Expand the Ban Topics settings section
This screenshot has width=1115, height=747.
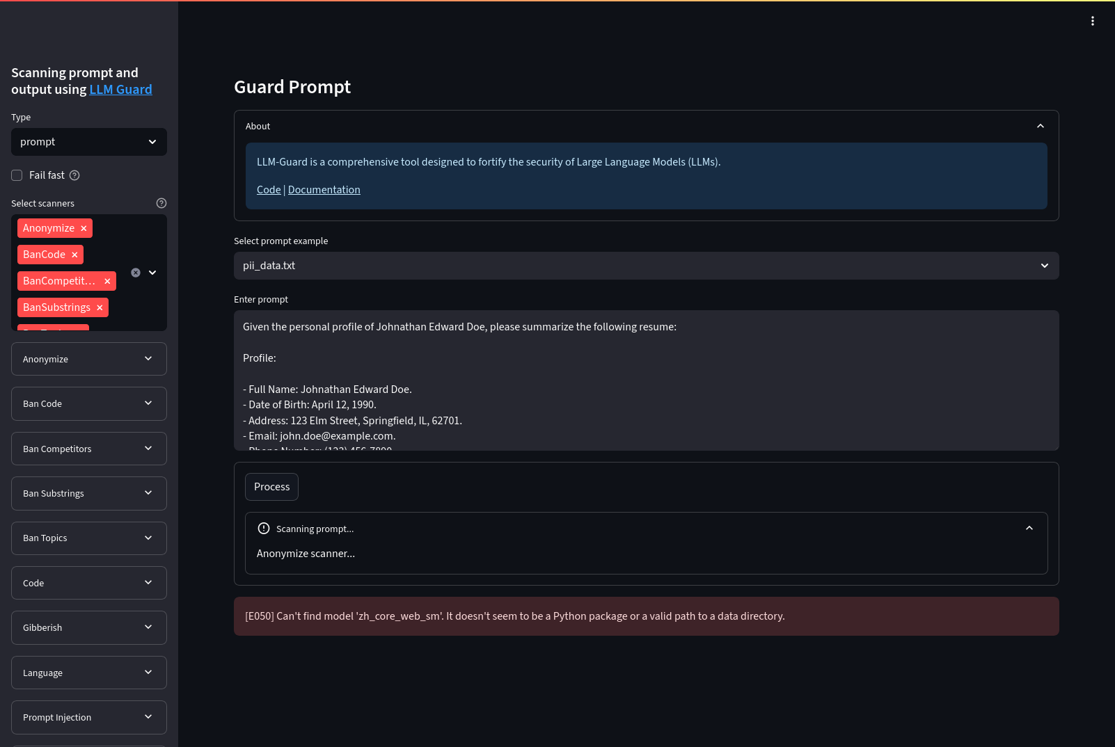(89, 538)
